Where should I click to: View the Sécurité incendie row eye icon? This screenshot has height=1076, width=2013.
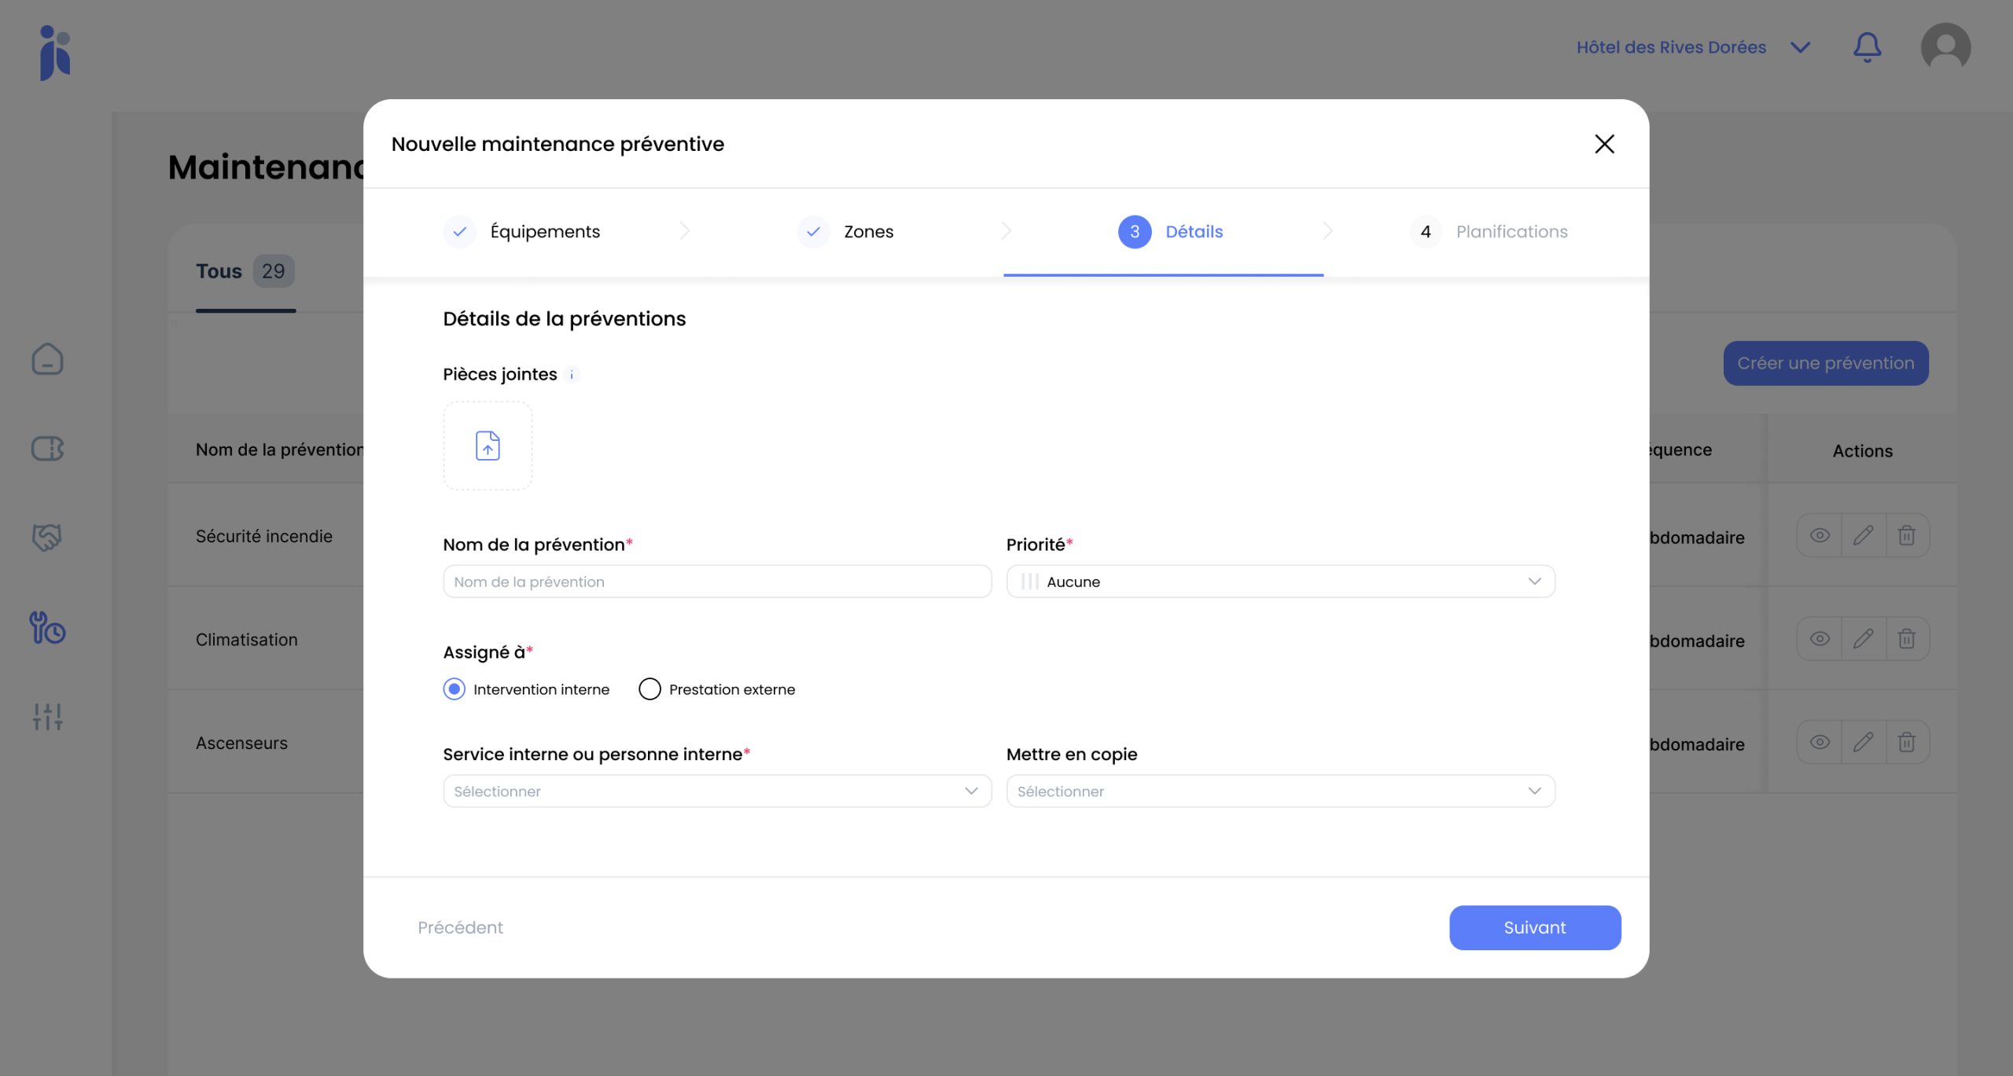(1820, 536)
